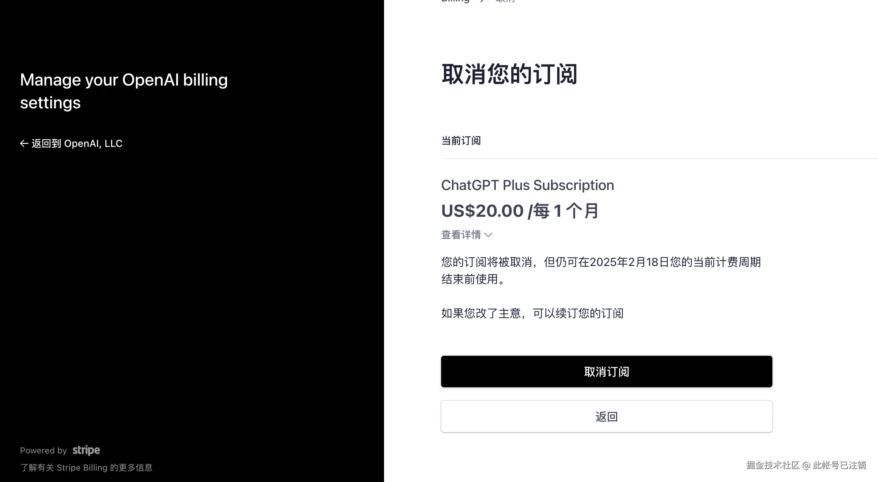Click the Manage your OpenAI billing settings heading
878x482 pixels.
point(124,91)
